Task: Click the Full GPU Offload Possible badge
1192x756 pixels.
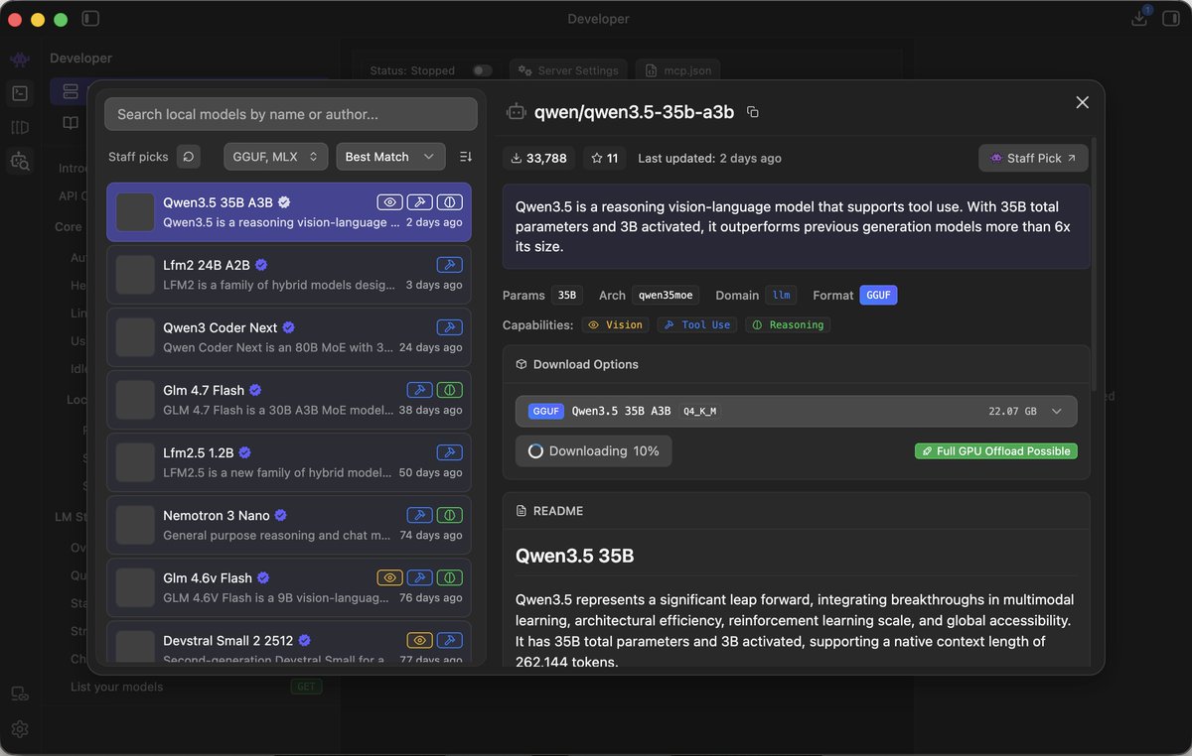Action: [x=996, y=450]
